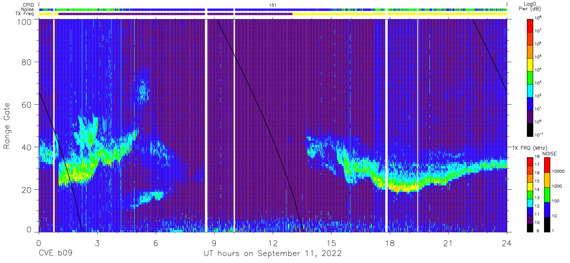This screenshot has height=263, width=570.
Task: Click the 'NOISE' legend title
Action: [549, 154]
